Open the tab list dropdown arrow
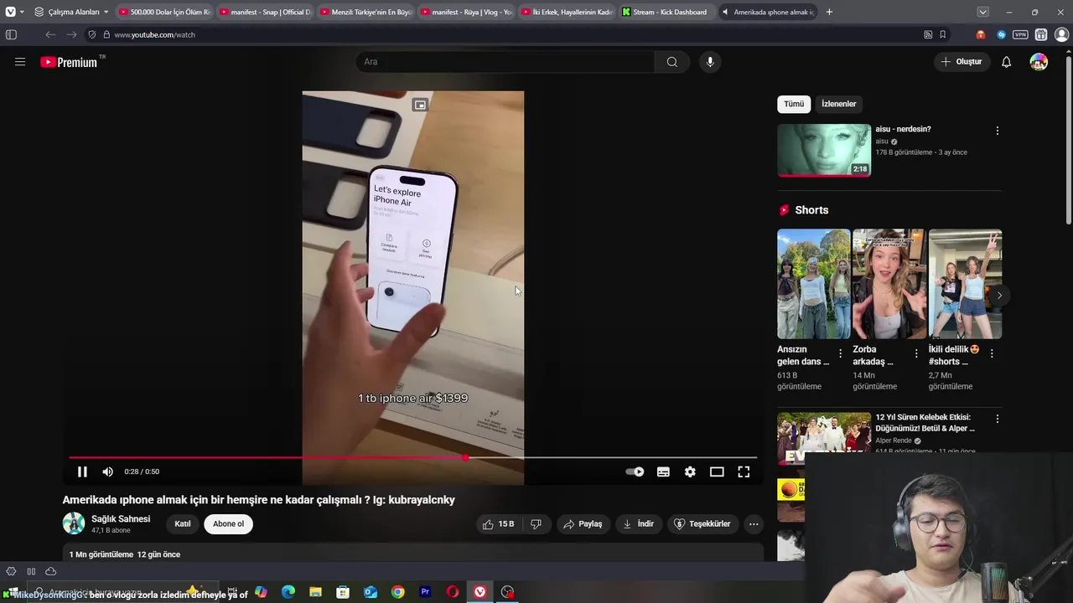 pyautogui.click(x=982, y=12)
